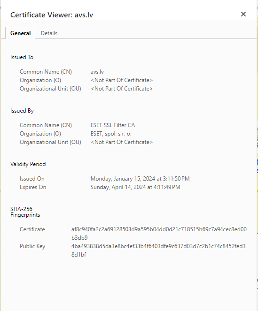
Task: Click the ESET, spol. s r. o. organization
Action: pos(111,134)
